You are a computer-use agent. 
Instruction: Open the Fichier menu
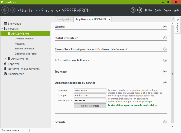tap(148, 10)
